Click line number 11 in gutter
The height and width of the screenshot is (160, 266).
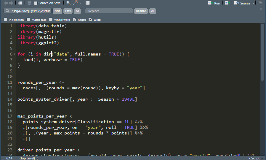10,82
